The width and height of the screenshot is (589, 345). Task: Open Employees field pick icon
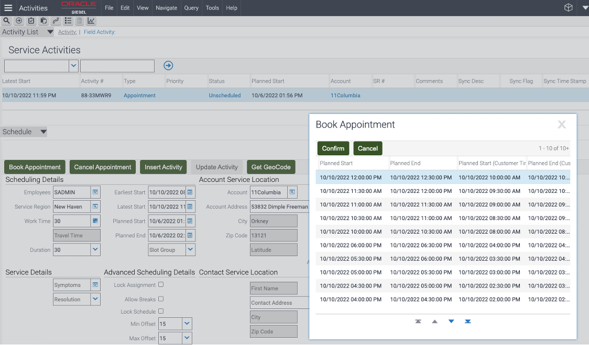(95, 192)
